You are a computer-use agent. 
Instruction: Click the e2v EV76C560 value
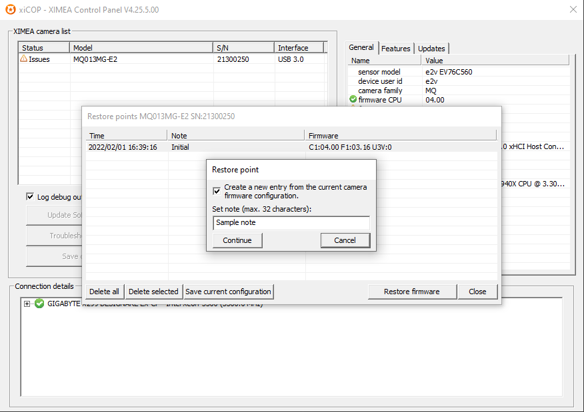coord(449,72)
